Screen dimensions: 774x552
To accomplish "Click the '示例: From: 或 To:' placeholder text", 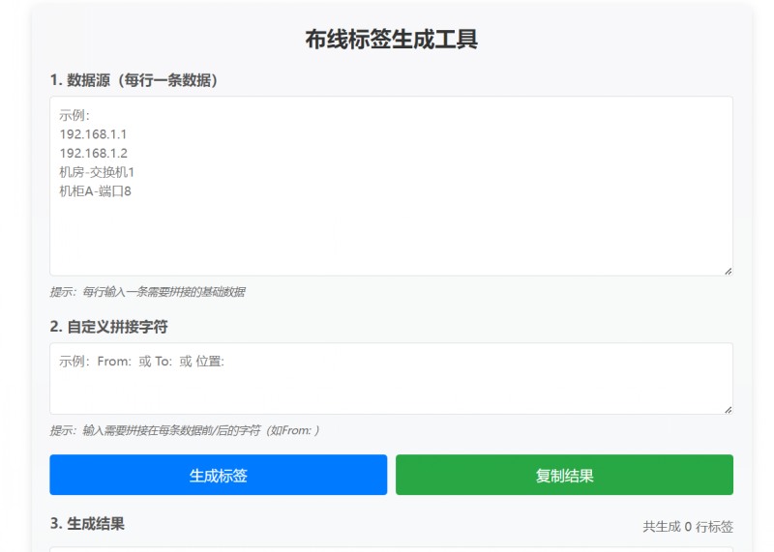I will click(x=141, y=362).
